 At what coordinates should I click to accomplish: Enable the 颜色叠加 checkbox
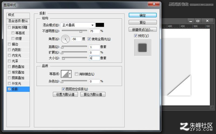point(9,66)
